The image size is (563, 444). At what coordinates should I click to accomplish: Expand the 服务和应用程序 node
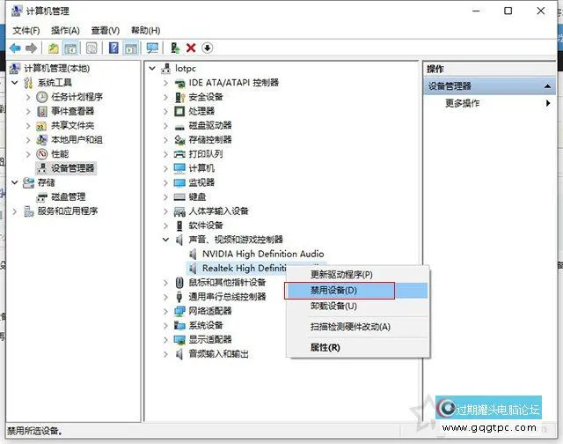coord(15,211)
